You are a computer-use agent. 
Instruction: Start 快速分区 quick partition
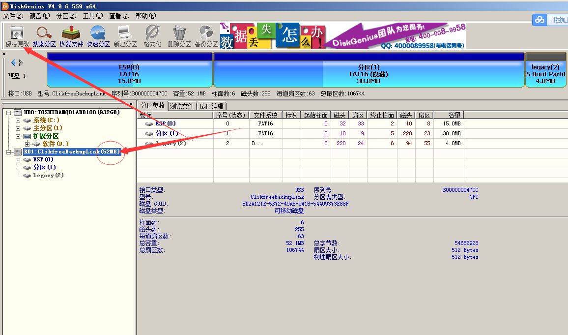(x=98, y=36)
